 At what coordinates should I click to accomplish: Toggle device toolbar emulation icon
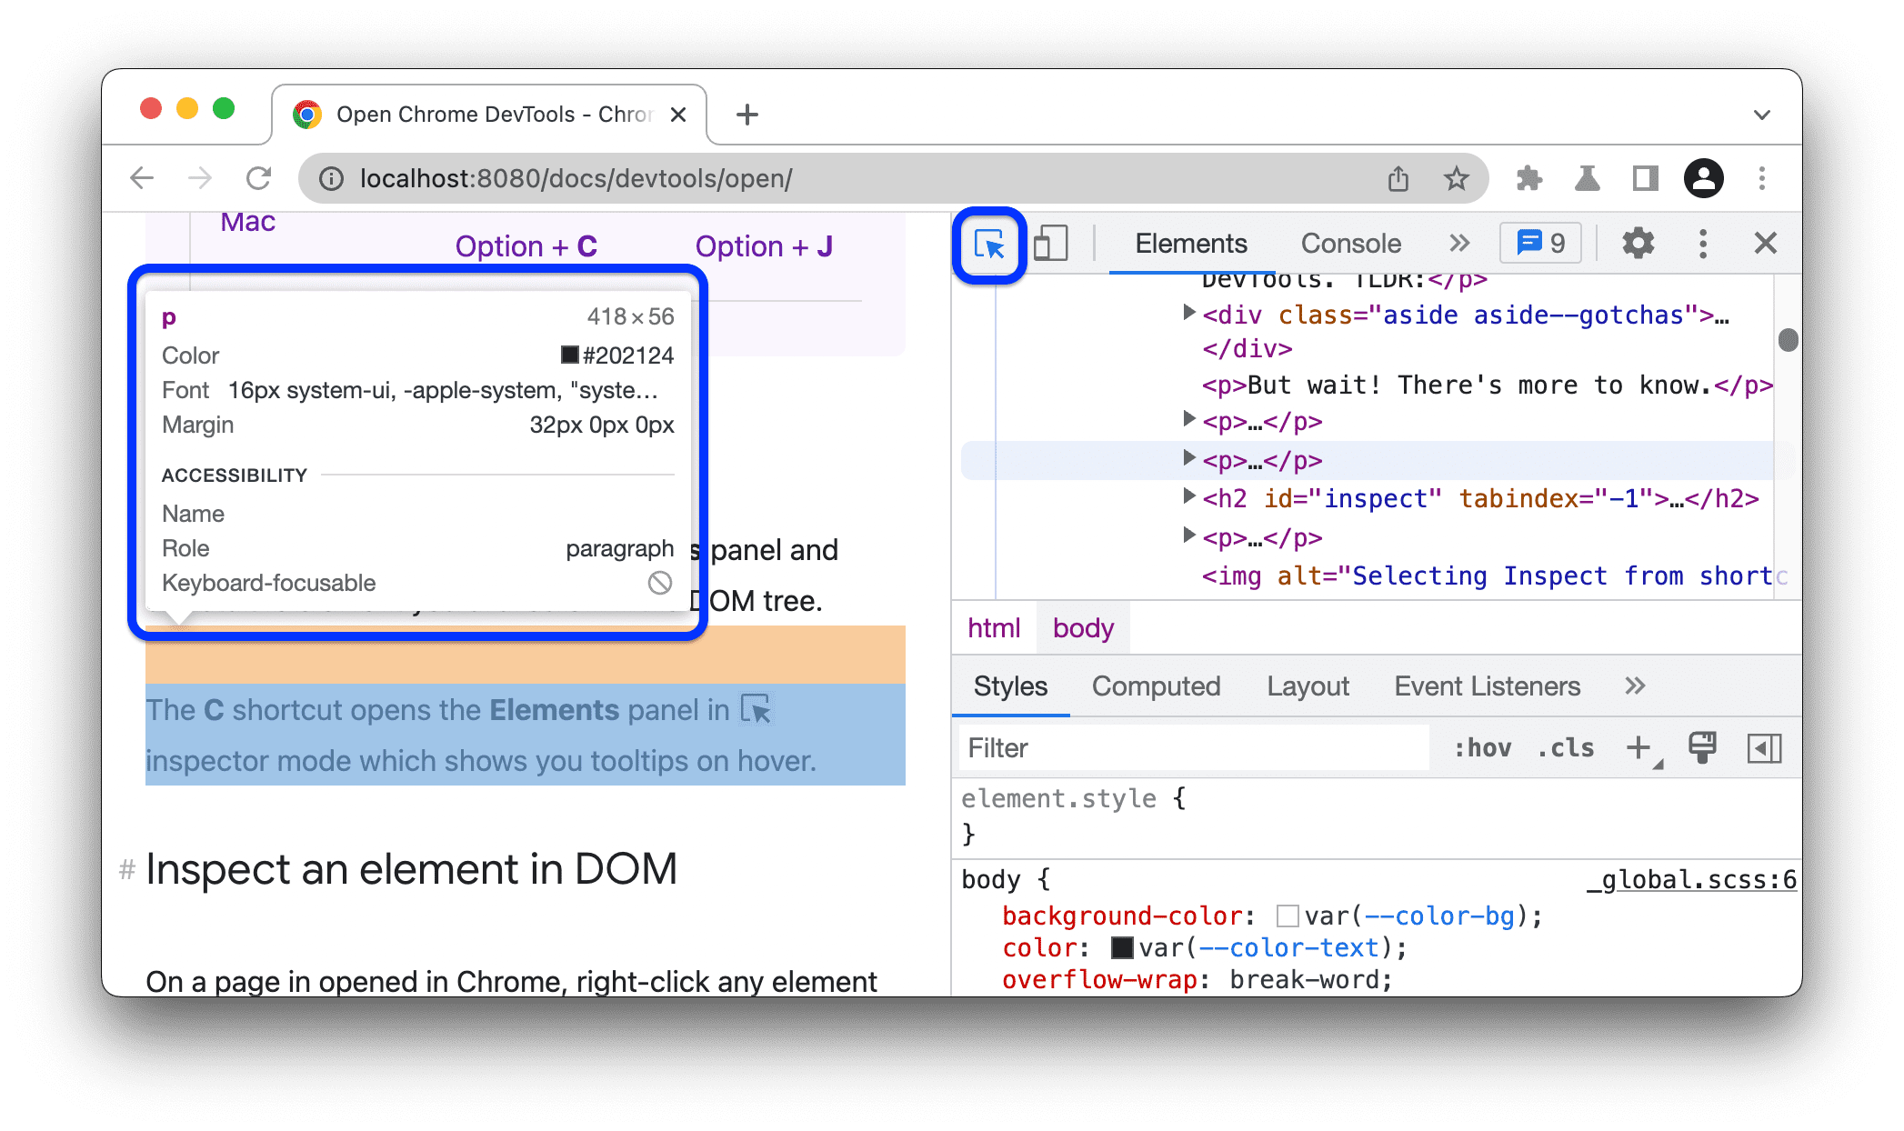click(1053, 243)
